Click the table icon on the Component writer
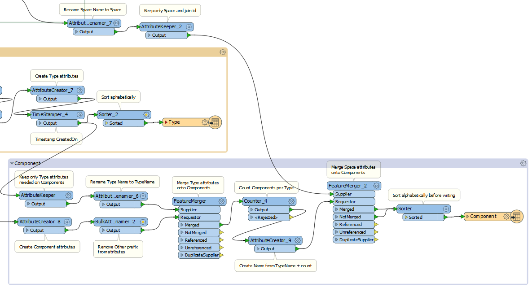This screenshot has height=287, width=532. click(x=517, y=216)
